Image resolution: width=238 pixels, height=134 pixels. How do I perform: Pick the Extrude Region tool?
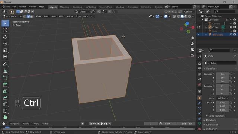pos(5,85)
